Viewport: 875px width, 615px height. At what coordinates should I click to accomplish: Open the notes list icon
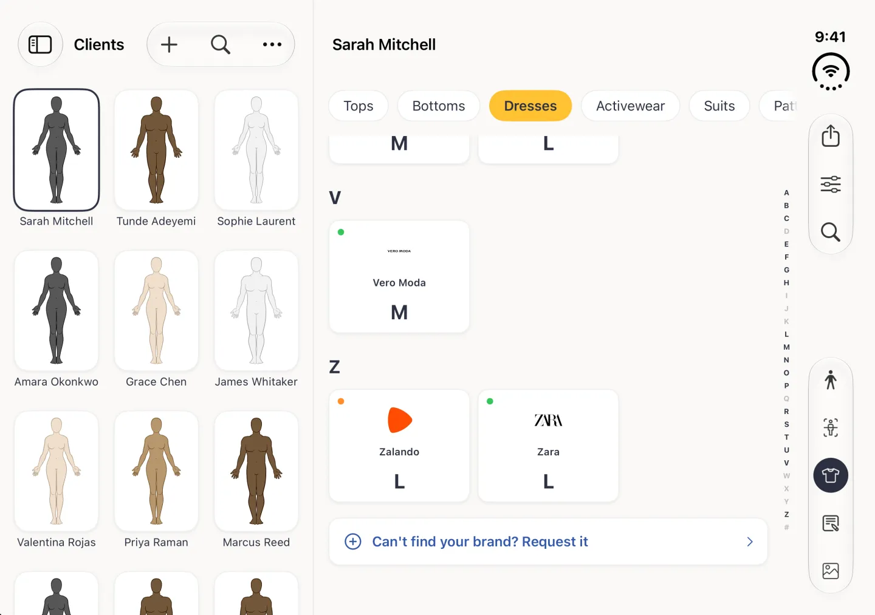point(831,523)
